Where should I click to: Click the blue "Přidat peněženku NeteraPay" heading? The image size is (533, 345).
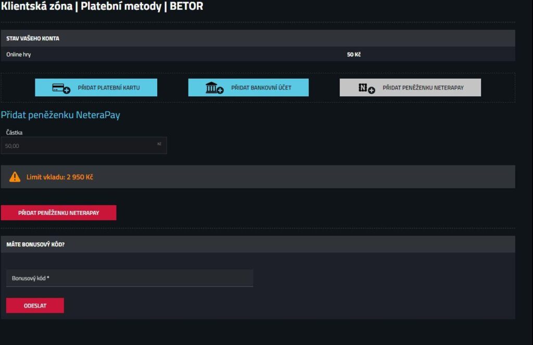click(x=60, y=115)
